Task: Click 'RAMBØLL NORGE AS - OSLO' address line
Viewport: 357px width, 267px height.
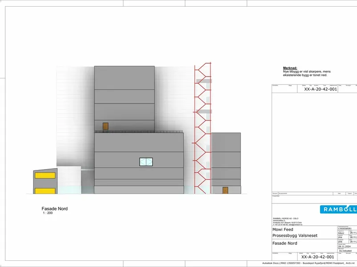Action: pos(286,218)
